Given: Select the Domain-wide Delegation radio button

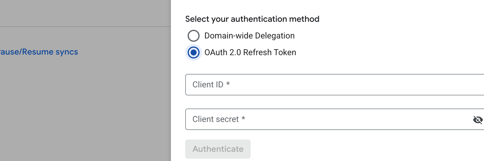Looking at the screenshot, I should click(x=194, y=36).
